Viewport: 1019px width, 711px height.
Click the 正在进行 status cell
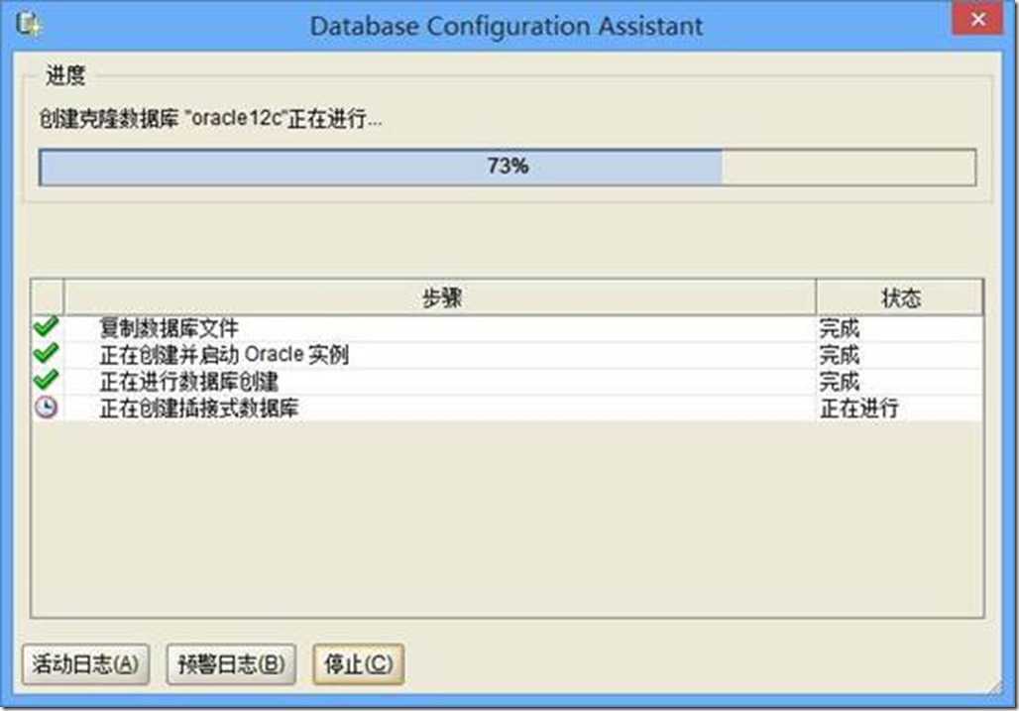tap(859, 409)
